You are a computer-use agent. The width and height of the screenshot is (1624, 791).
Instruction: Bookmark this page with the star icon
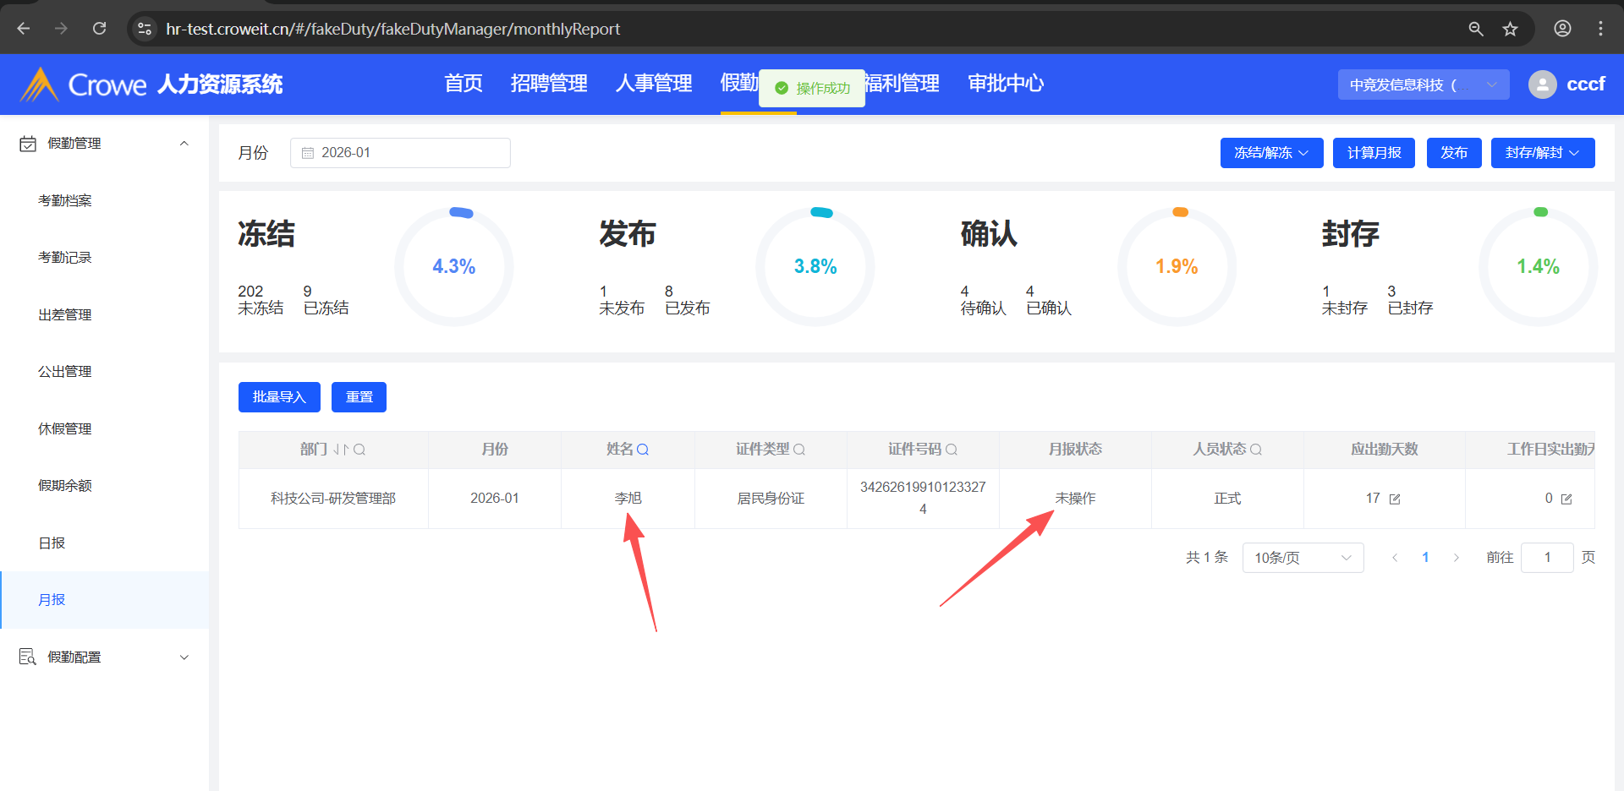click(x=1510, y=29)
